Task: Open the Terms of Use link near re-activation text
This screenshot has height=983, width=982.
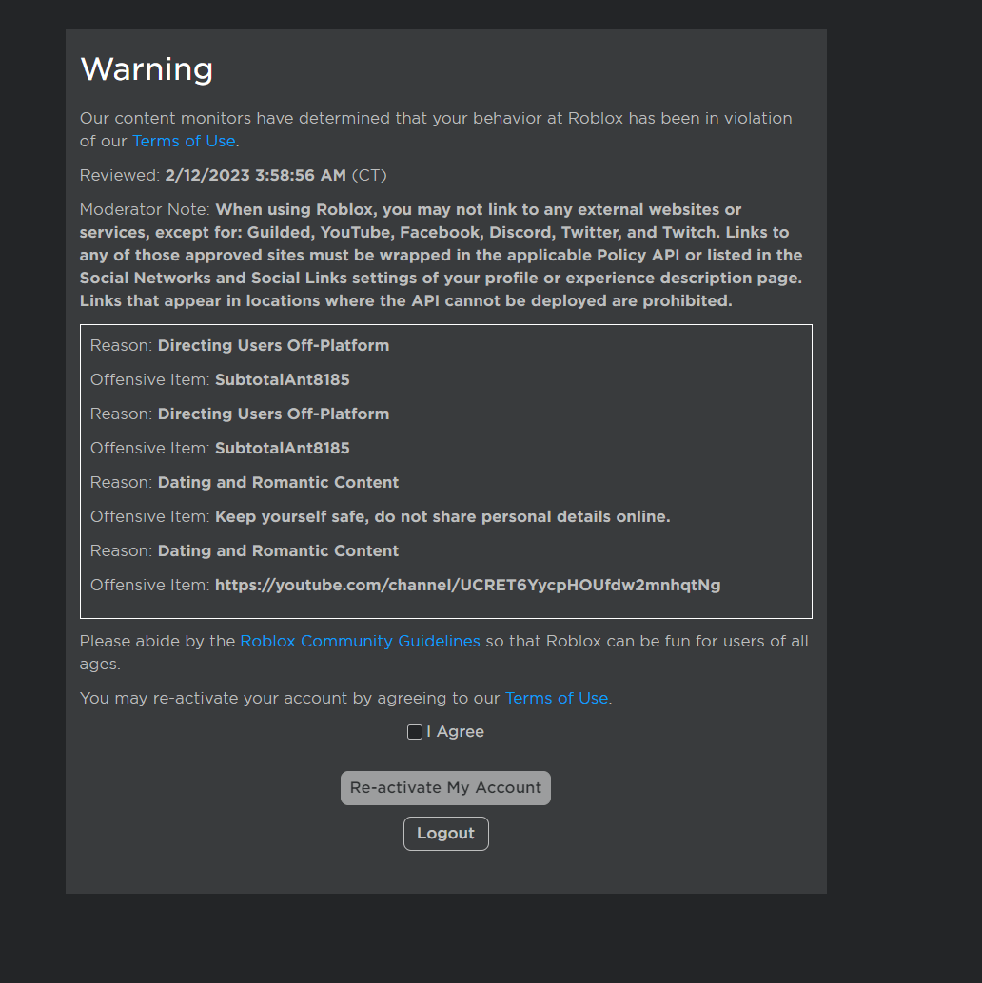Action: 556,698
